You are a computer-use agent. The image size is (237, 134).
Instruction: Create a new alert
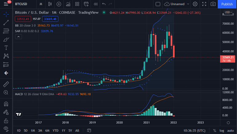[x=86, y=4]
